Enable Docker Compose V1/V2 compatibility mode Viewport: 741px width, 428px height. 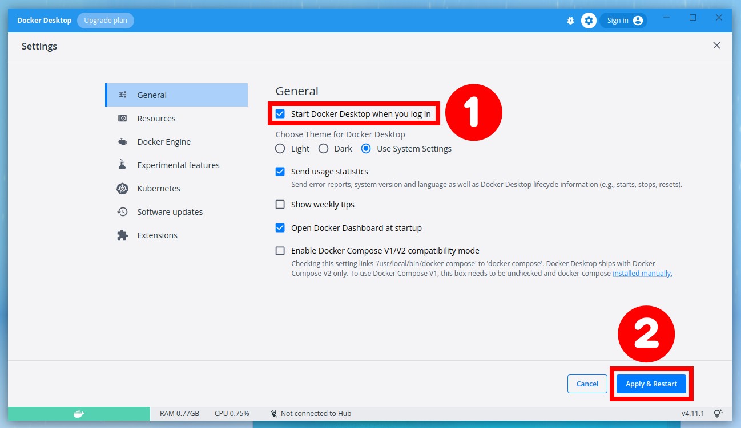click(x=280, y=251)
